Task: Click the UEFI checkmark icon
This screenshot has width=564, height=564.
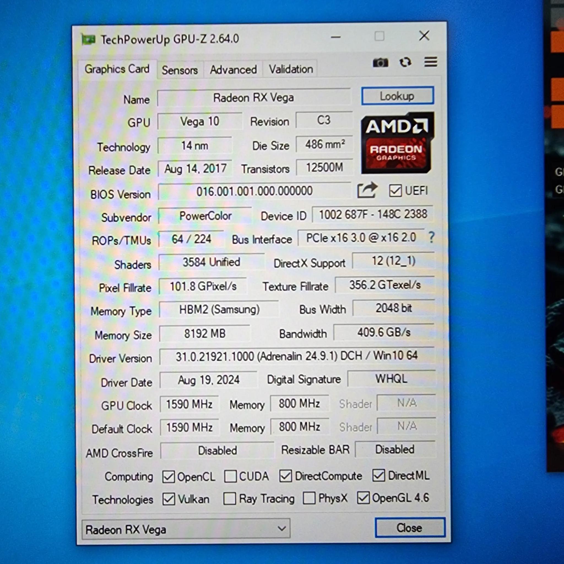Action: coord(395,190)
